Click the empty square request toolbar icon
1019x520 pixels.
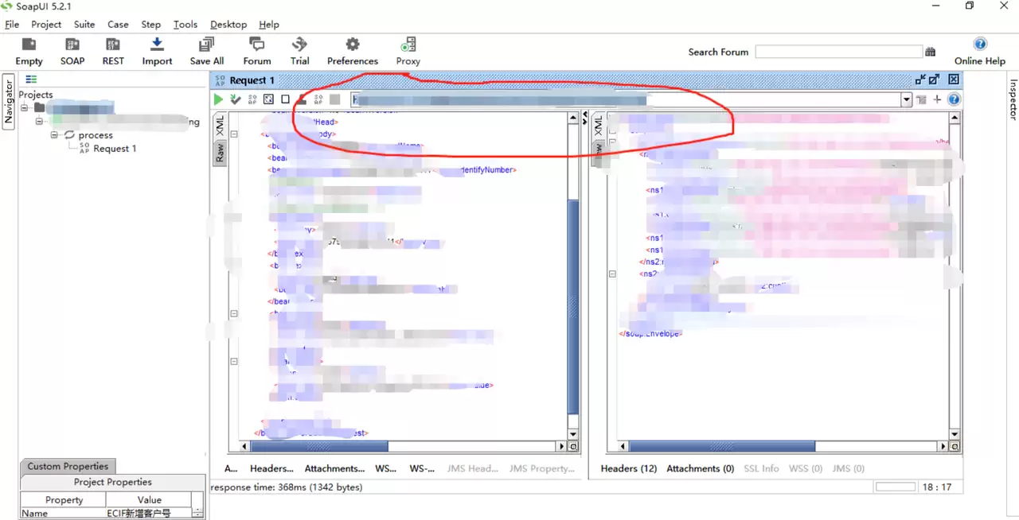click(x=285, y=99)
